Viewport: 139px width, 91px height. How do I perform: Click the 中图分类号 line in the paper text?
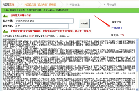(x=32, y=48)
